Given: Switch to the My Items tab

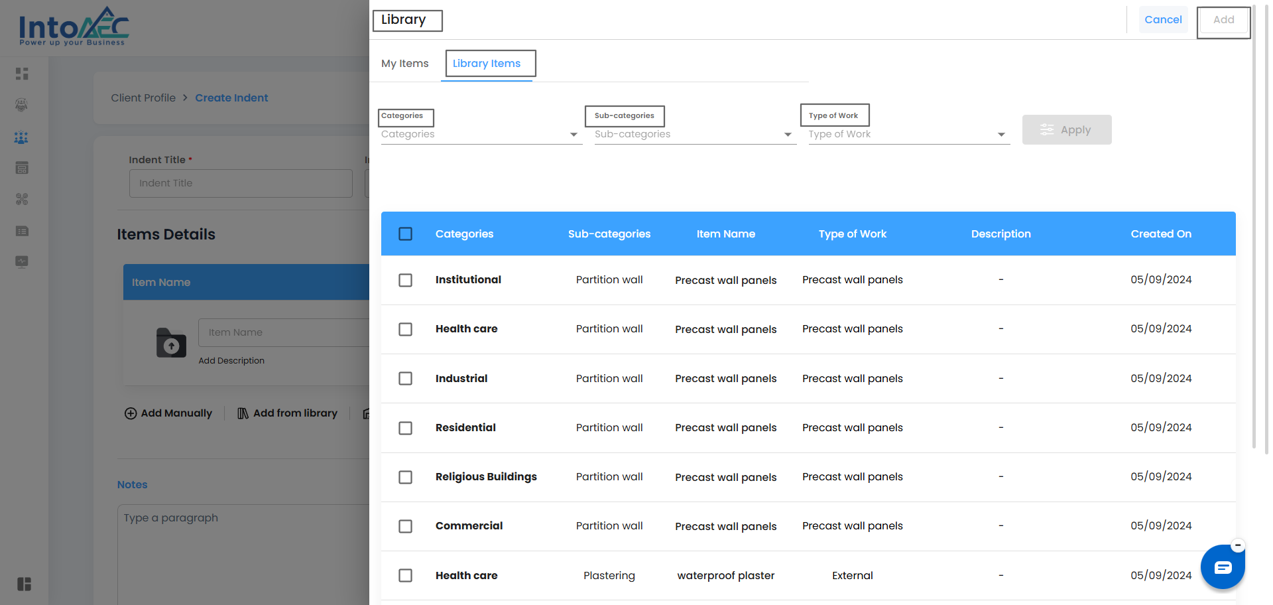Looking at the screenshot, I should (x=405, y=64).
